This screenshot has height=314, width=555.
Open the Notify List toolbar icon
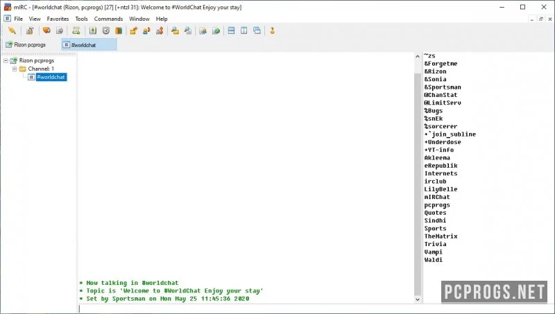click(203, 30)
